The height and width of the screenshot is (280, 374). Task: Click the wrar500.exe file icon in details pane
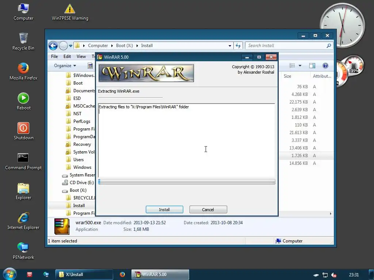62,226
